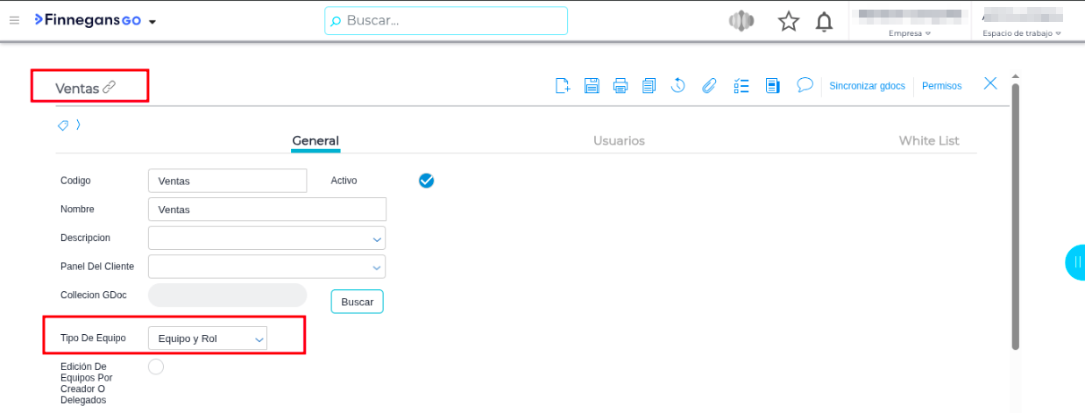Click the favorites star icon
The width and height of the screenshot is (1085, 413).
click(789, 22)
